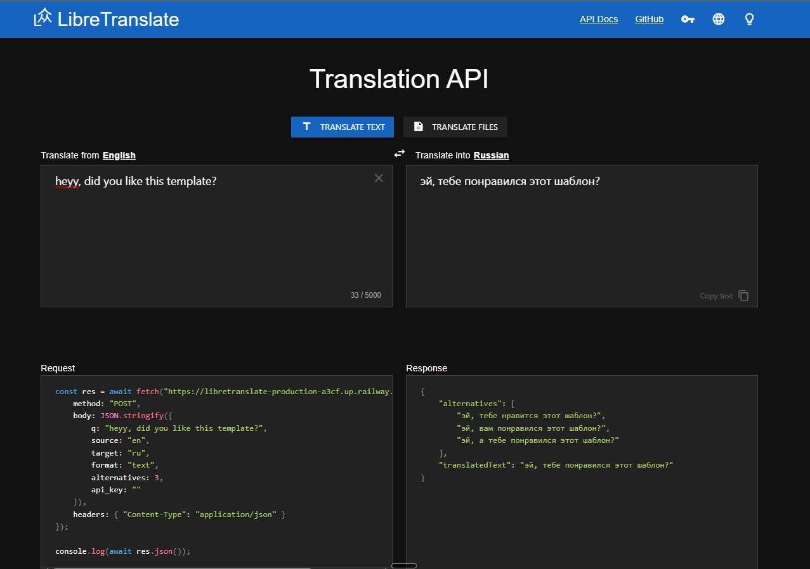Open the API Docs link
This screenshot has width=810, height=569.
tap(598, 19)
